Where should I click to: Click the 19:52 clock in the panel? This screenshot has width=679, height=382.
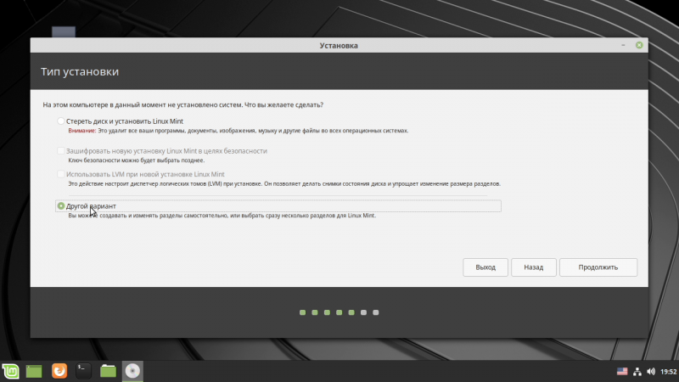668,372
